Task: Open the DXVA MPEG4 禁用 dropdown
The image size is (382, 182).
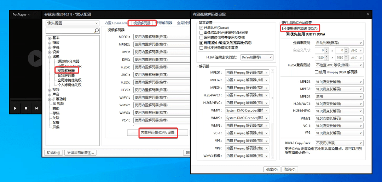Action: [339, 96]
